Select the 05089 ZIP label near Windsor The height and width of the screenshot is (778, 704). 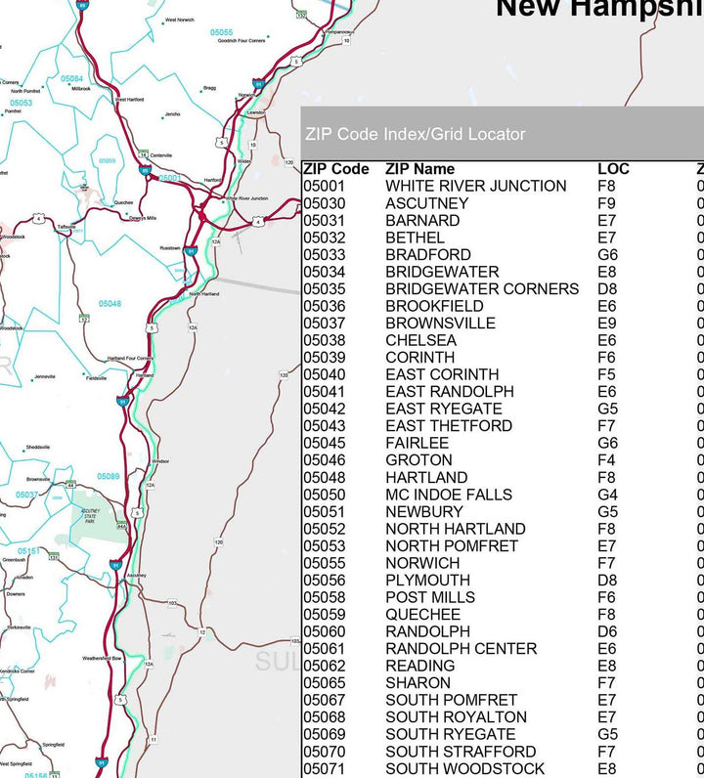(x=109, y=476)
